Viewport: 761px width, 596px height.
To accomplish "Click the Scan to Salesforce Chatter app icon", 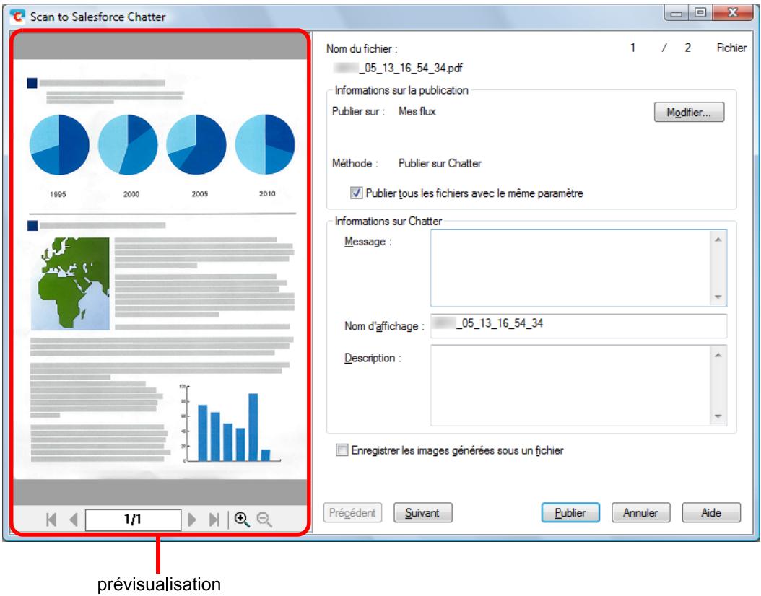I will click(17, 17).
